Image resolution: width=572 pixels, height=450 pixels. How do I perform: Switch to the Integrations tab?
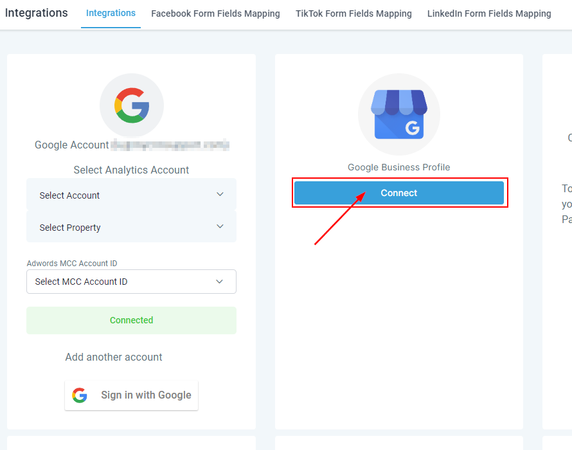pyautogui.click(x=111, y=14)
